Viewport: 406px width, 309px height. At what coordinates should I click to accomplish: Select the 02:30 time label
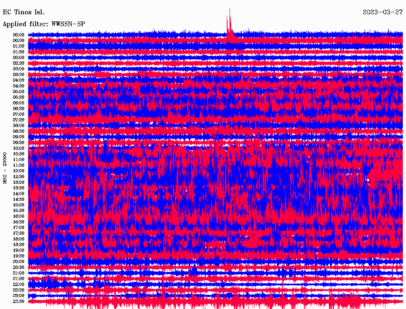(x=19, y=63)
